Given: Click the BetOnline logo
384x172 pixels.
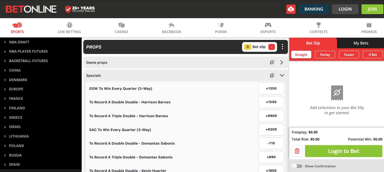Looking at the screenshot, I should coord(30,9).
